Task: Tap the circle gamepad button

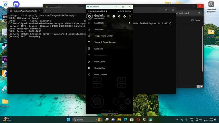Action: 128,101
